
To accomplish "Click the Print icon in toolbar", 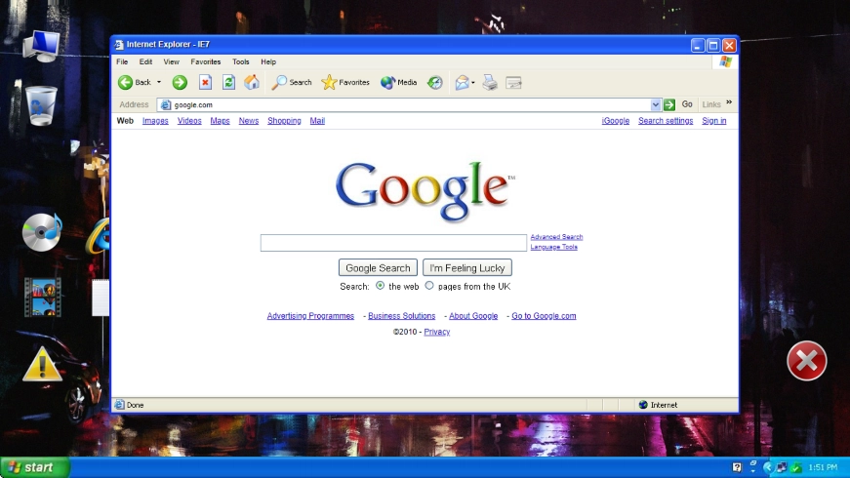I will click(x=490, y=83).
